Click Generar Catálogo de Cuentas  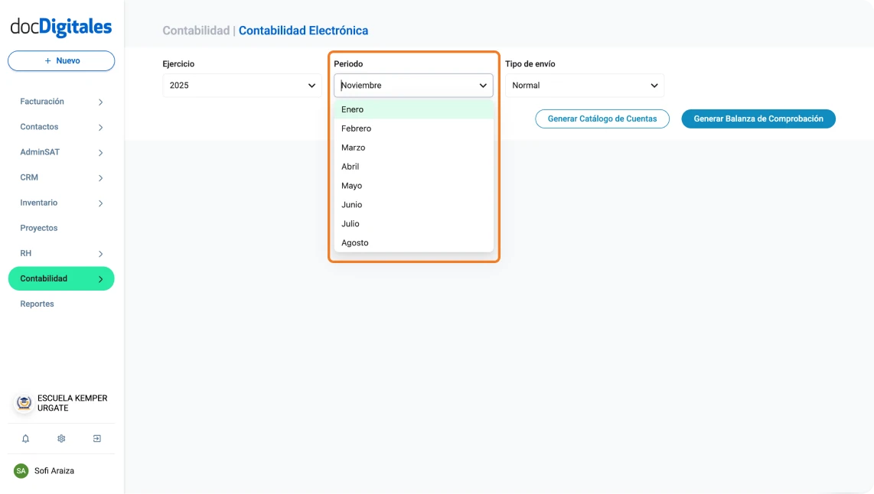coord(602,119)
